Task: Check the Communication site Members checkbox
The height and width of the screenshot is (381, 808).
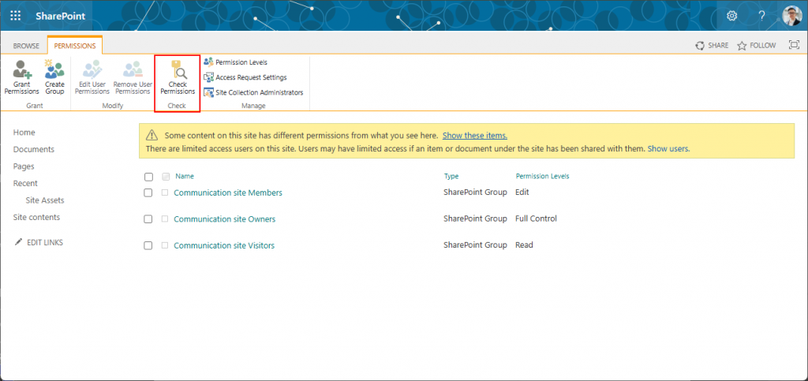Action: (148, 193)
